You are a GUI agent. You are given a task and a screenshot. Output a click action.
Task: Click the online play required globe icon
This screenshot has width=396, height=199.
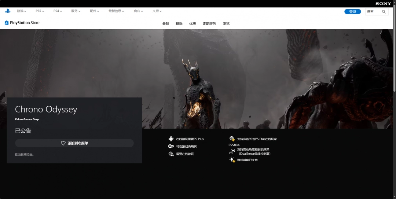[x=171, y=154]
